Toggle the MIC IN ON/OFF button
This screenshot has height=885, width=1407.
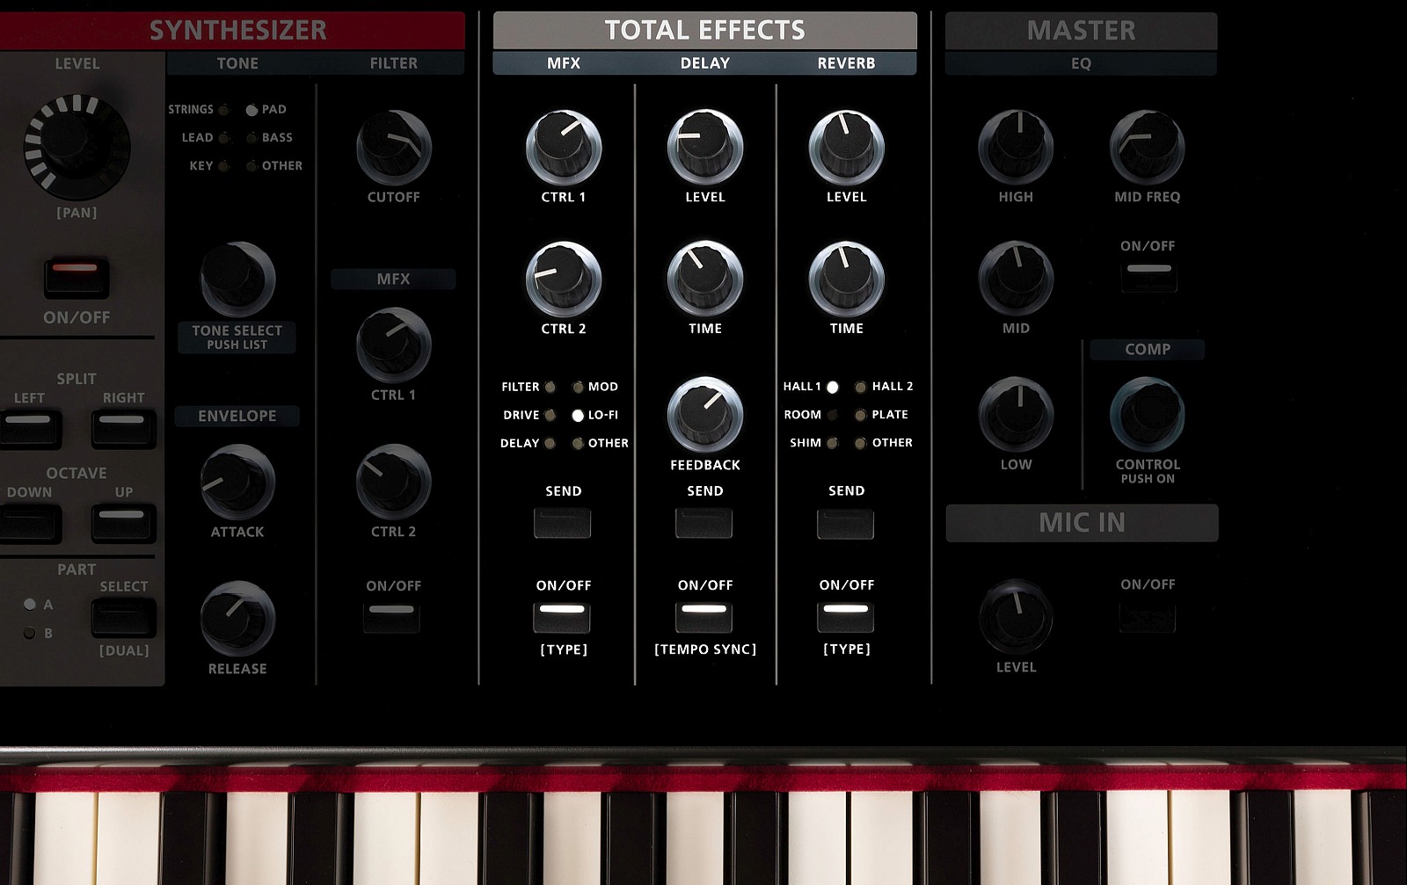click(1148, 617)
